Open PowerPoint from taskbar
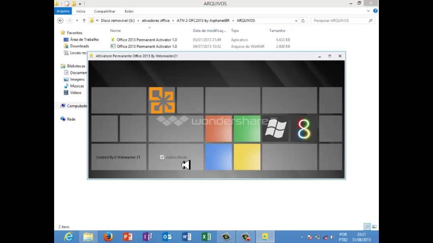Viewport: 433px width, 243px height. point(128,237)
